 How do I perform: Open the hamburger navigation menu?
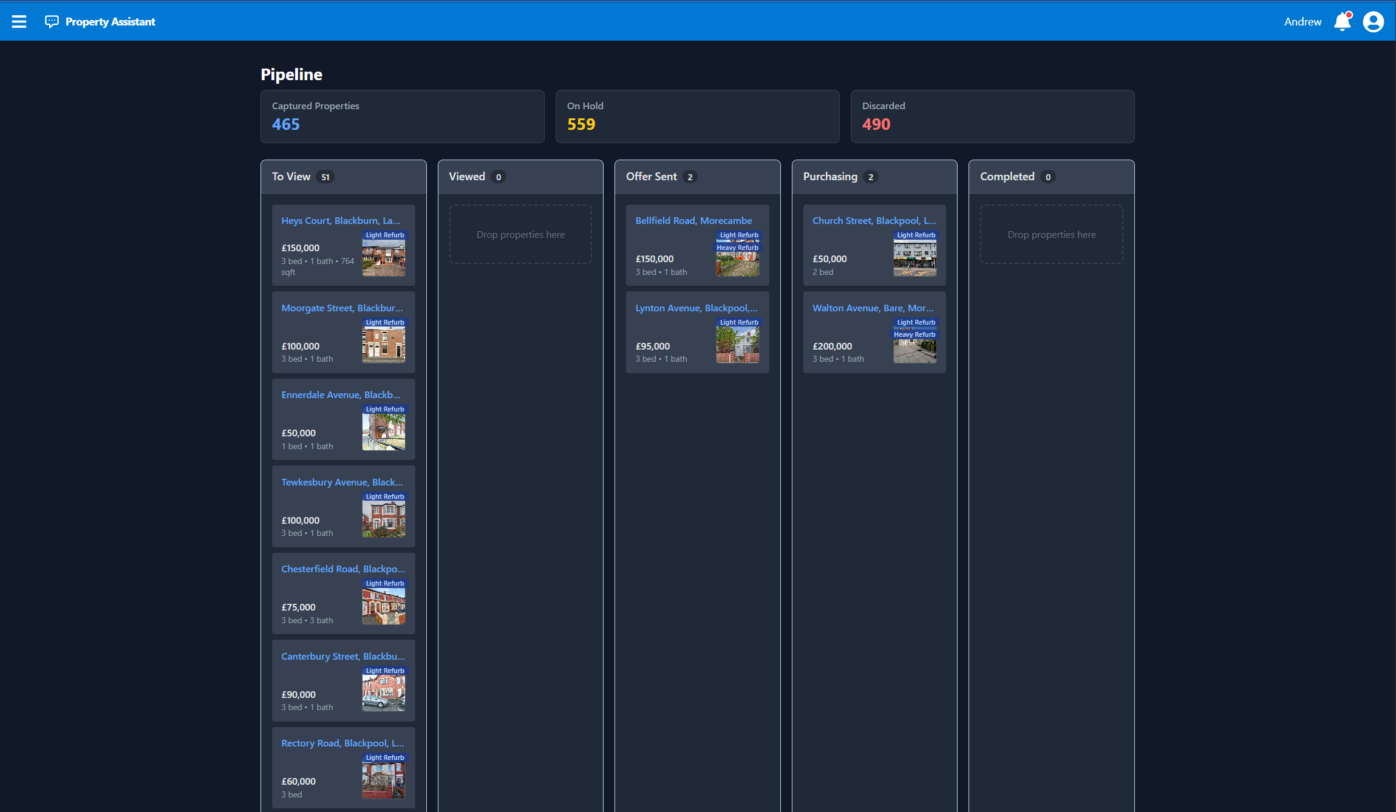[19, 22]
